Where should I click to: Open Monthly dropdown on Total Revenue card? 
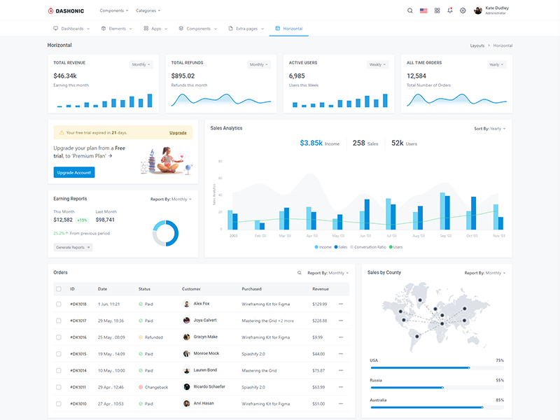pos(141,64)
